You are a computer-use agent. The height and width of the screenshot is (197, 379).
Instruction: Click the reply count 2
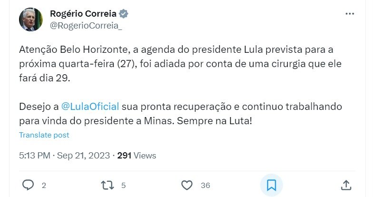coord(44,185)
